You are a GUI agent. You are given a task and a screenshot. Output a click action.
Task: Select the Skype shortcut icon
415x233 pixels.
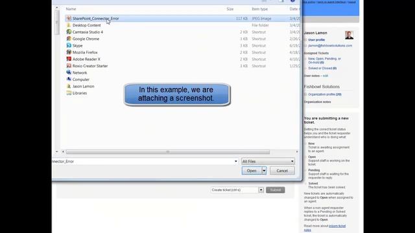coord(69,45)
